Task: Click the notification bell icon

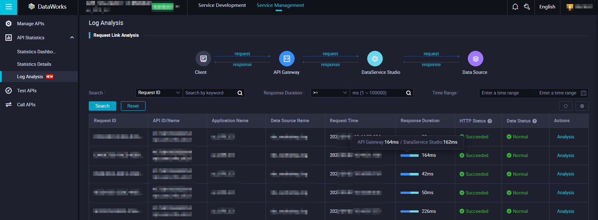Action: (515, 7)
